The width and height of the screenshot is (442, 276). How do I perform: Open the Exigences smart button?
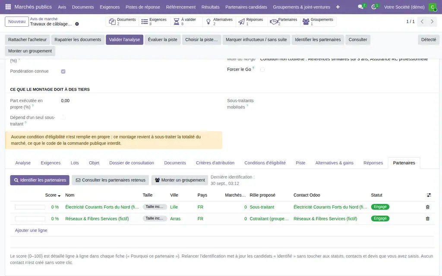[x=154, y=22]
